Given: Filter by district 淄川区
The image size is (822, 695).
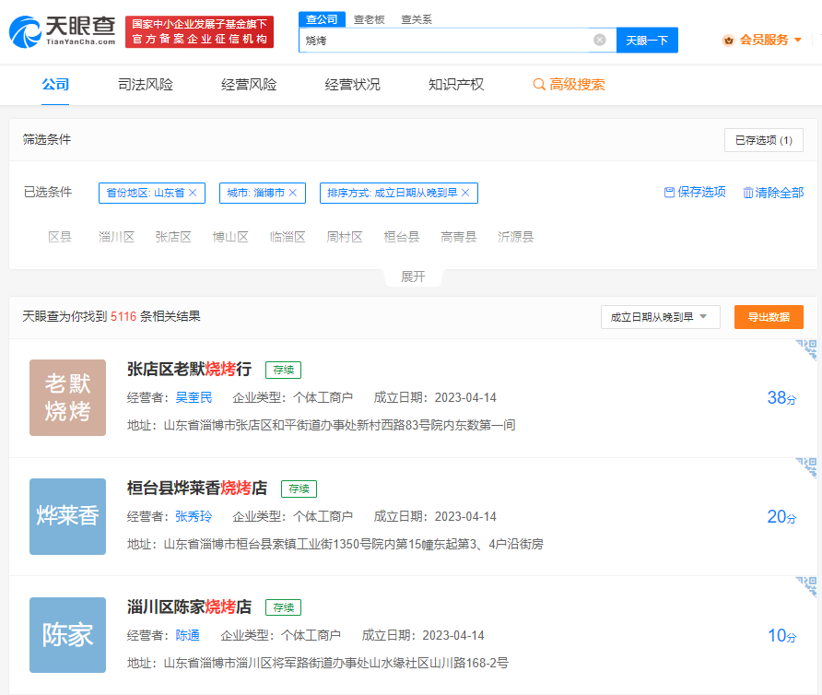Looking at the screenshot, I should pos(116,237).
